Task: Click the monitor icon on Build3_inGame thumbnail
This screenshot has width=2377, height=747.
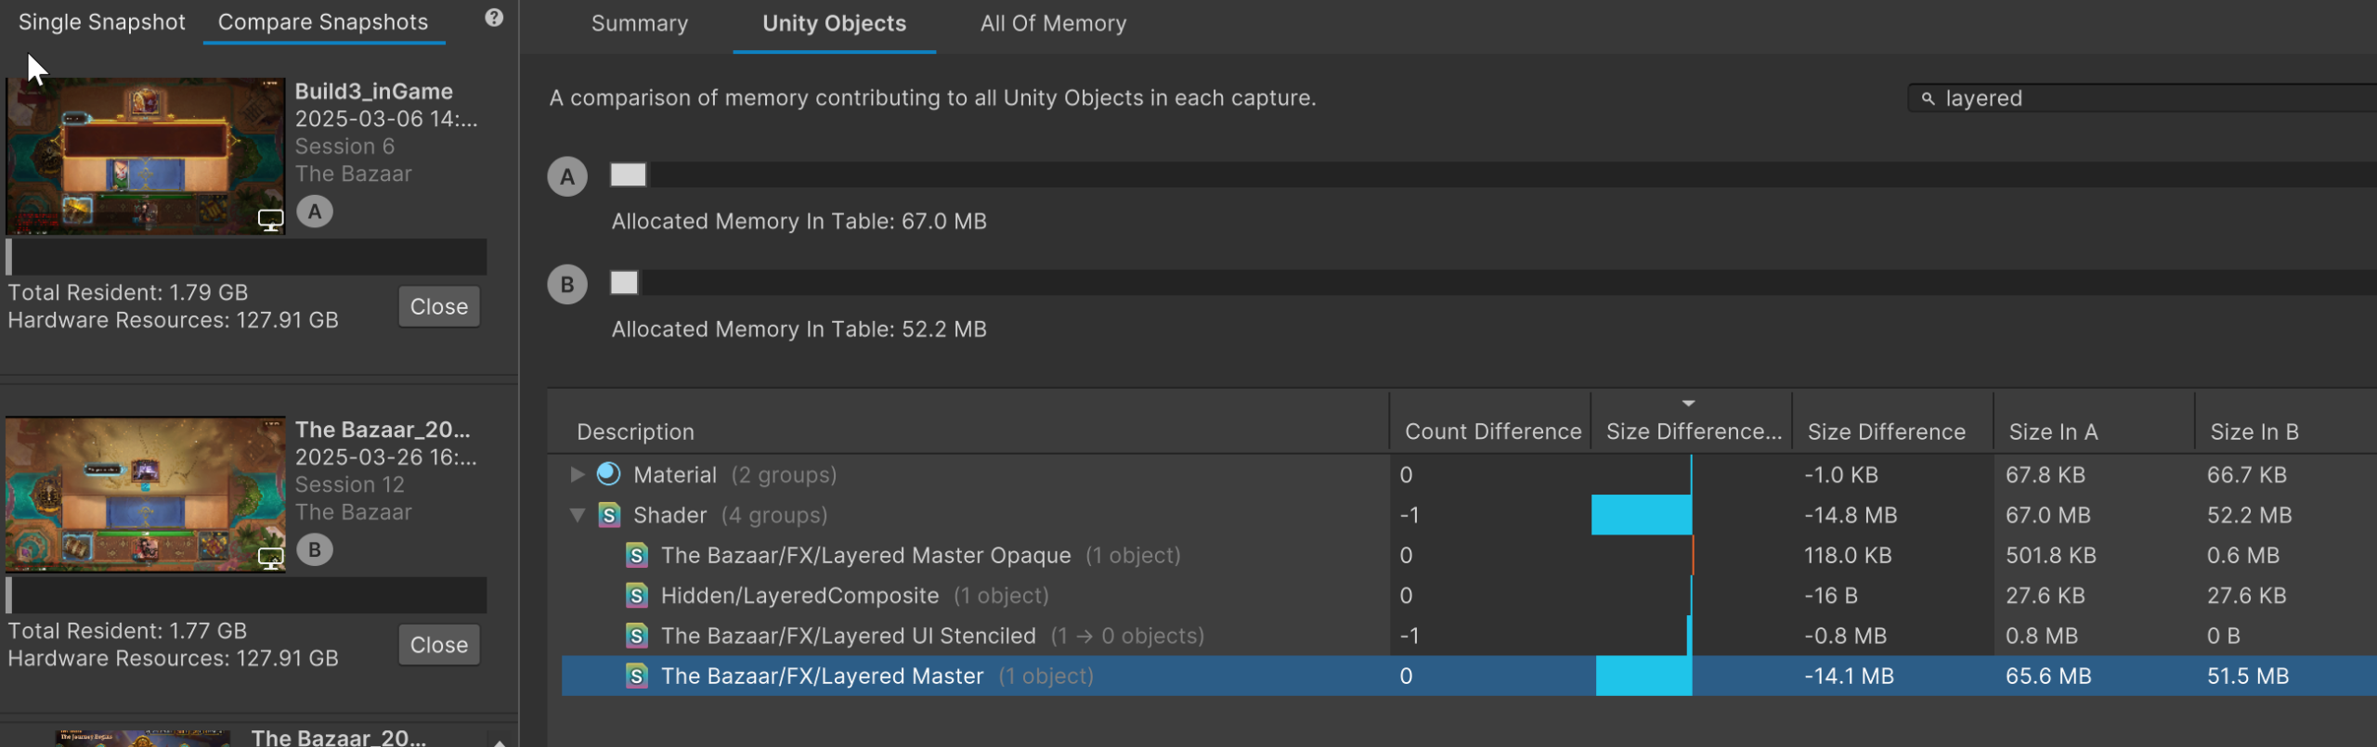Action: 270,220
